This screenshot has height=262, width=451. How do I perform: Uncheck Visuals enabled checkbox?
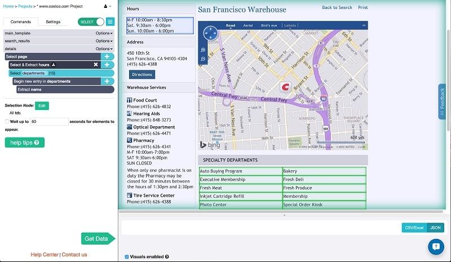[x=126, y=256]
